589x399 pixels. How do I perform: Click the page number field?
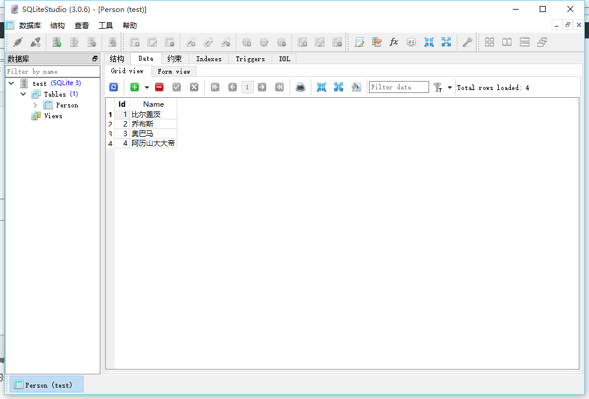[247, 88]
